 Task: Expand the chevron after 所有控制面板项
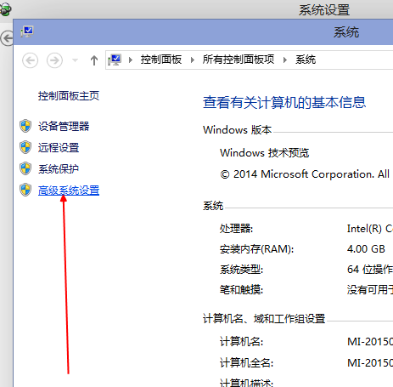pyautogui.click(x=285, y=60)
